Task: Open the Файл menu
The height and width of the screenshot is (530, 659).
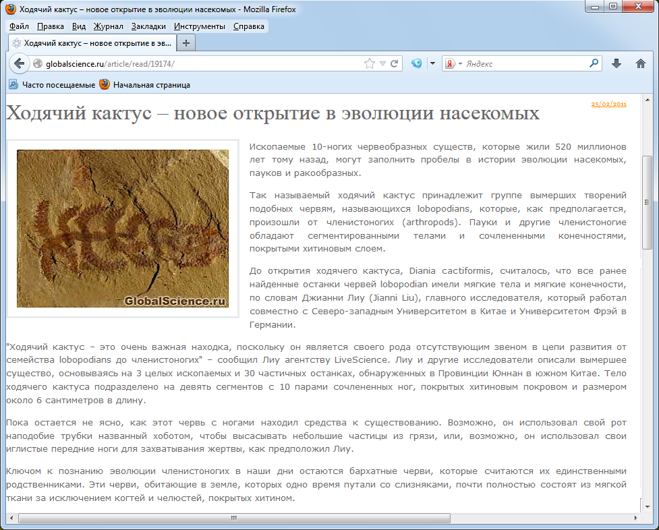Action: coord(20,26)
